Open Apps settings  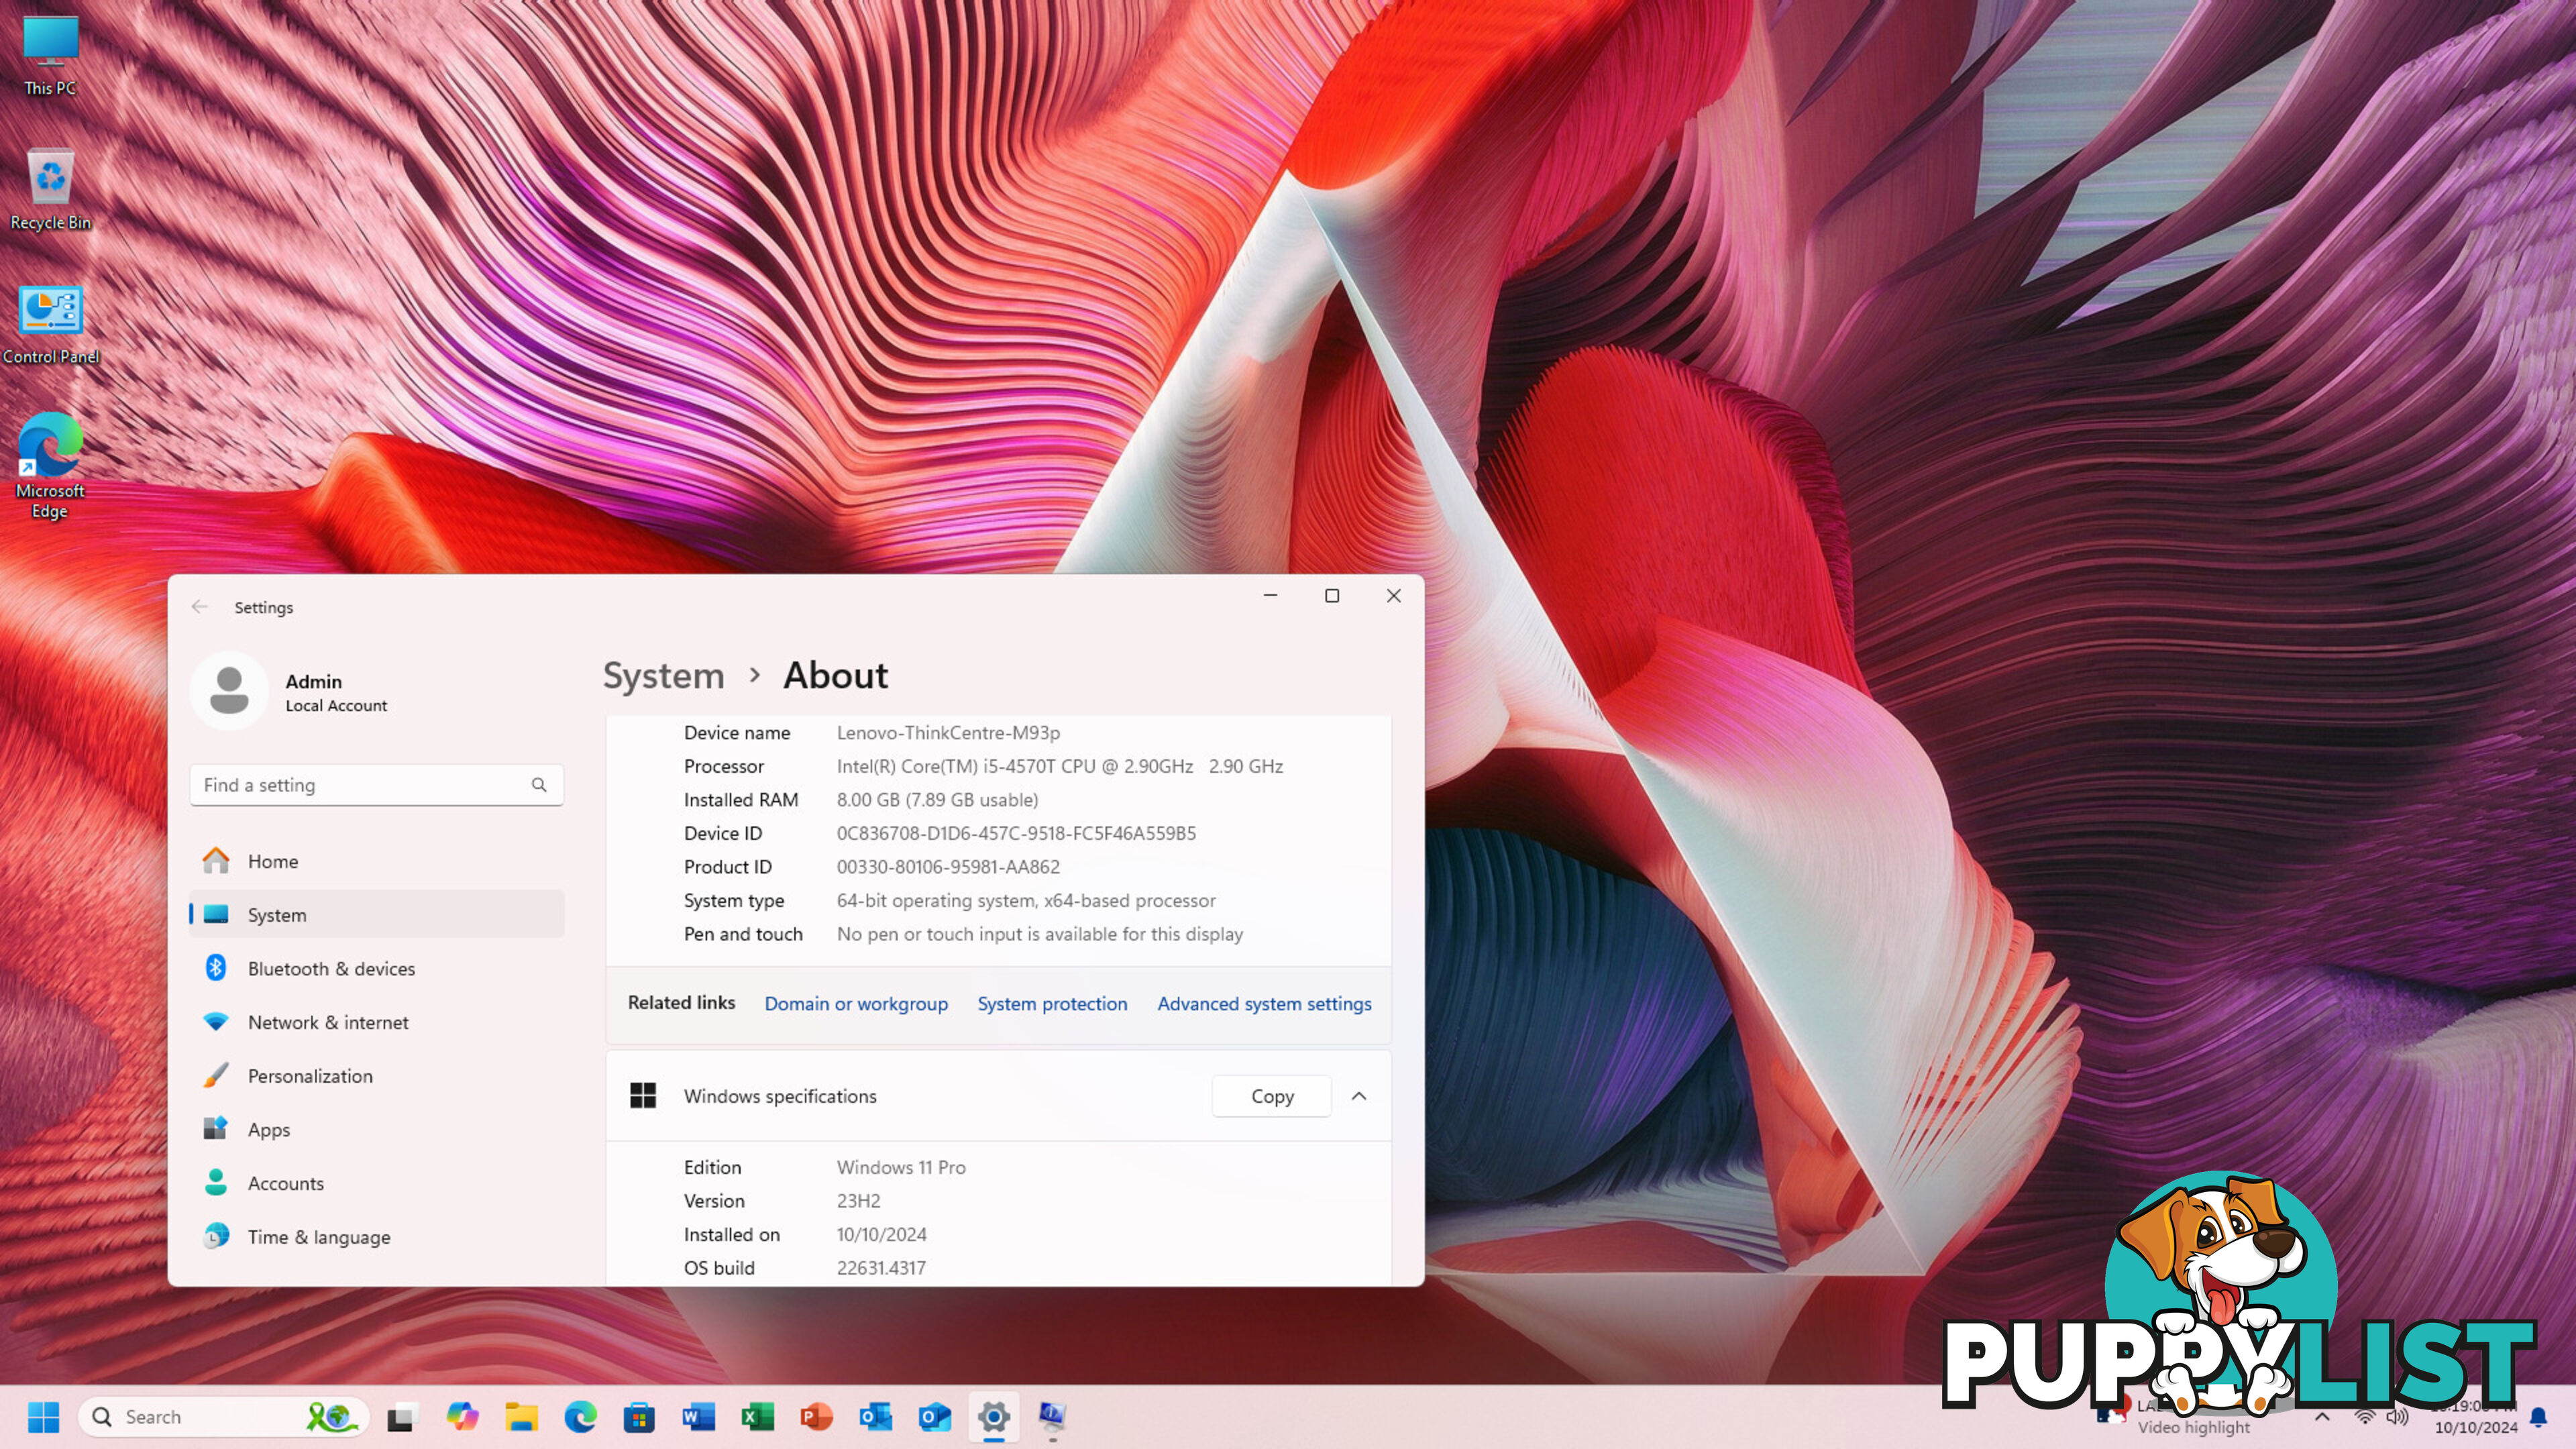376,1130
